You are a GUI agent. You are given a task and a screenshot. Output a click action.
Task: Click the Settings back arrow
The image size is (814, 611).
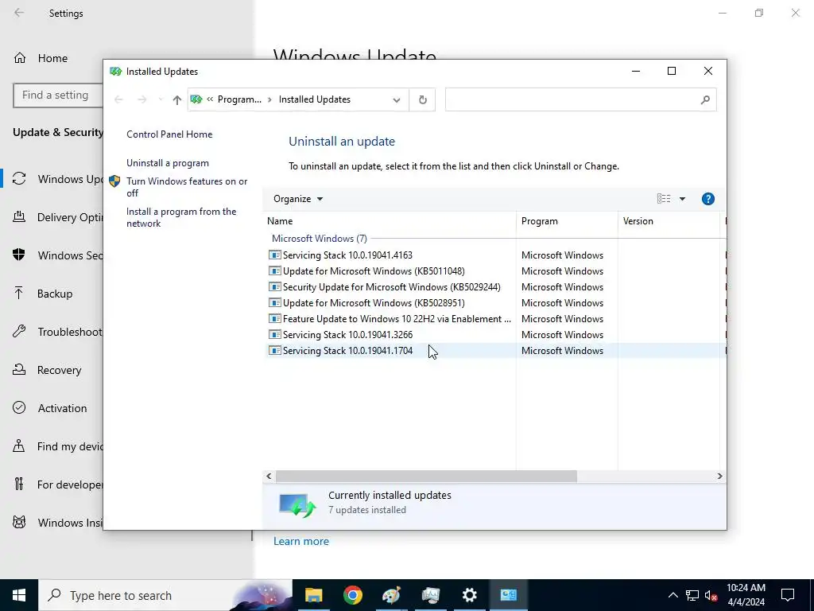tap(19, 13)
